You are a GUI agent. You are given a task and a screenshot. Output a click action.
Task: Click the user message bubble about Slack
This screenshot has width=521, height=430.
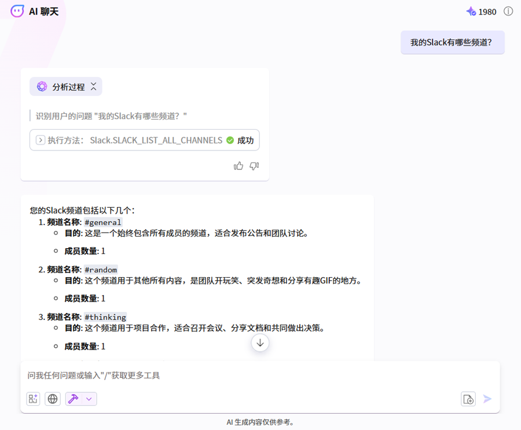click(452, 42)
